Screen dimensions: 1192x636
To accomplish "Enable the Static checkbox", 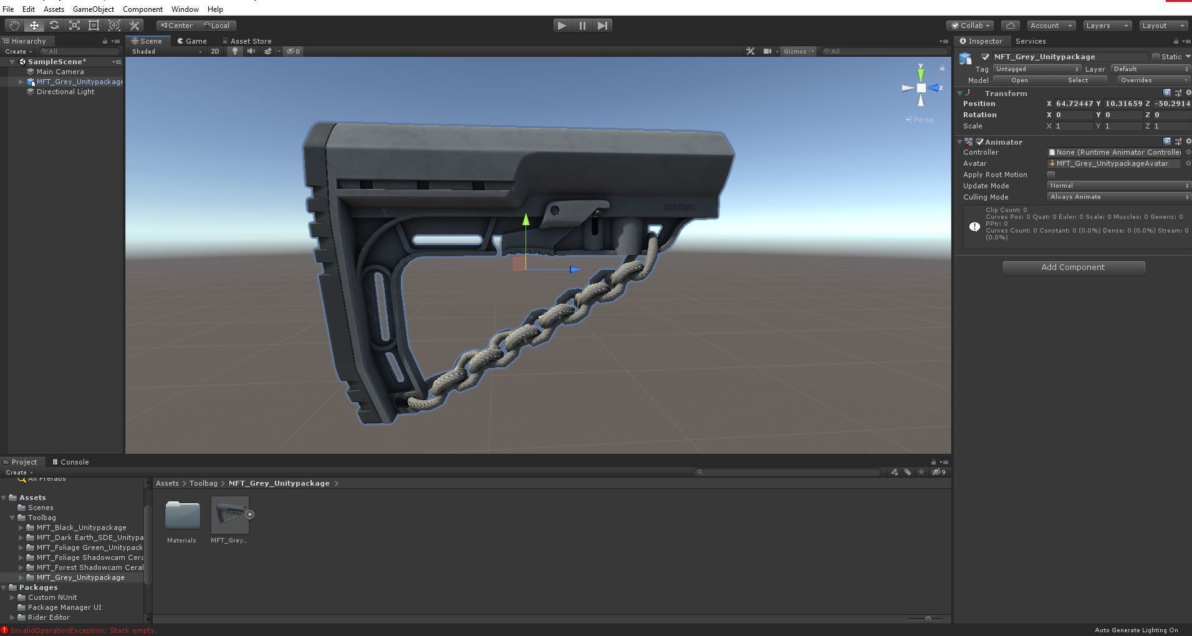I will coord(1155,57).
